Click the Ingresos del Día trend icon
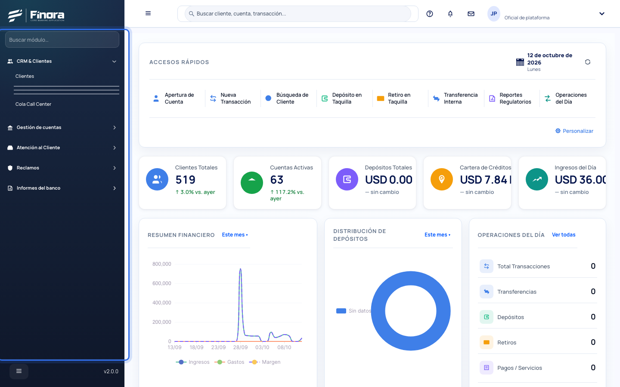 (537, 179)
